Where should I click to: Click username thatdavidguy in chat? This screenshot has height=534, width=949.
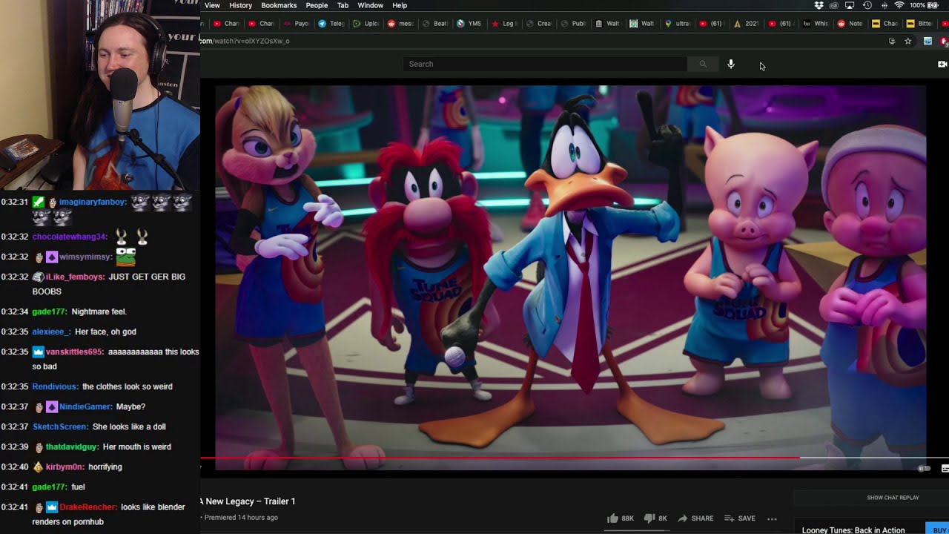(x=72, y=446)
